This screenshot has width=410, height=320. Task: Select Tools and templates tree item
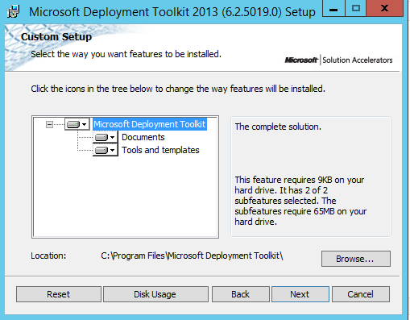coord(160,150)
